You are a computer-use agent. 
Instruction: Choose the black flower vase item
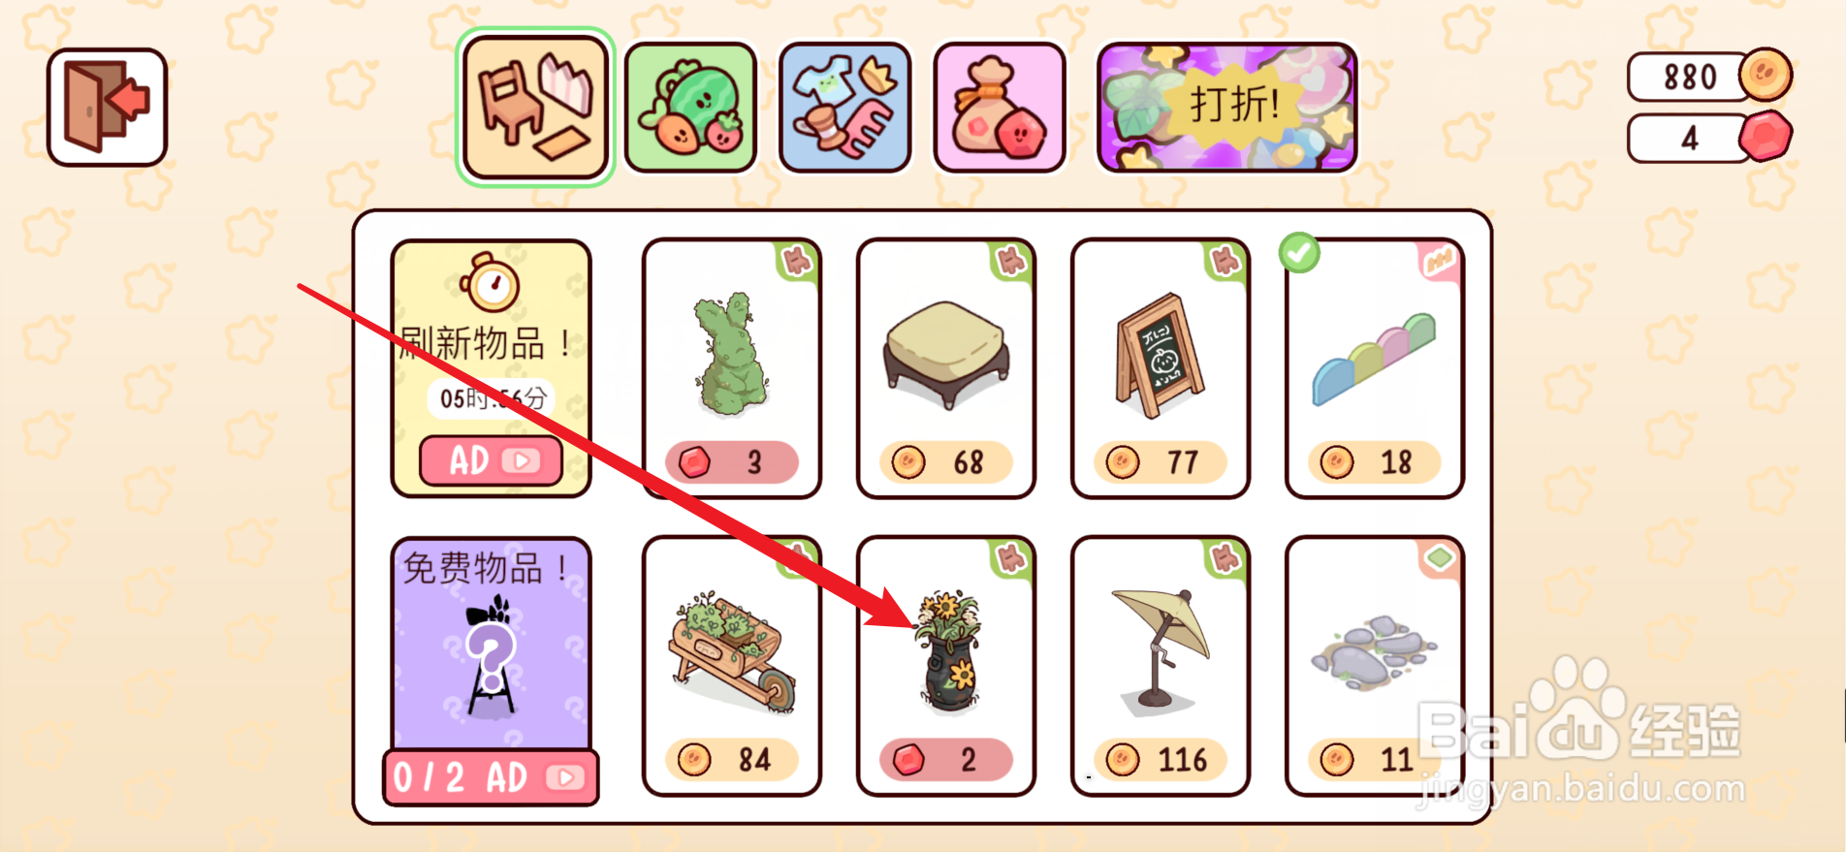tap(946, 666)
